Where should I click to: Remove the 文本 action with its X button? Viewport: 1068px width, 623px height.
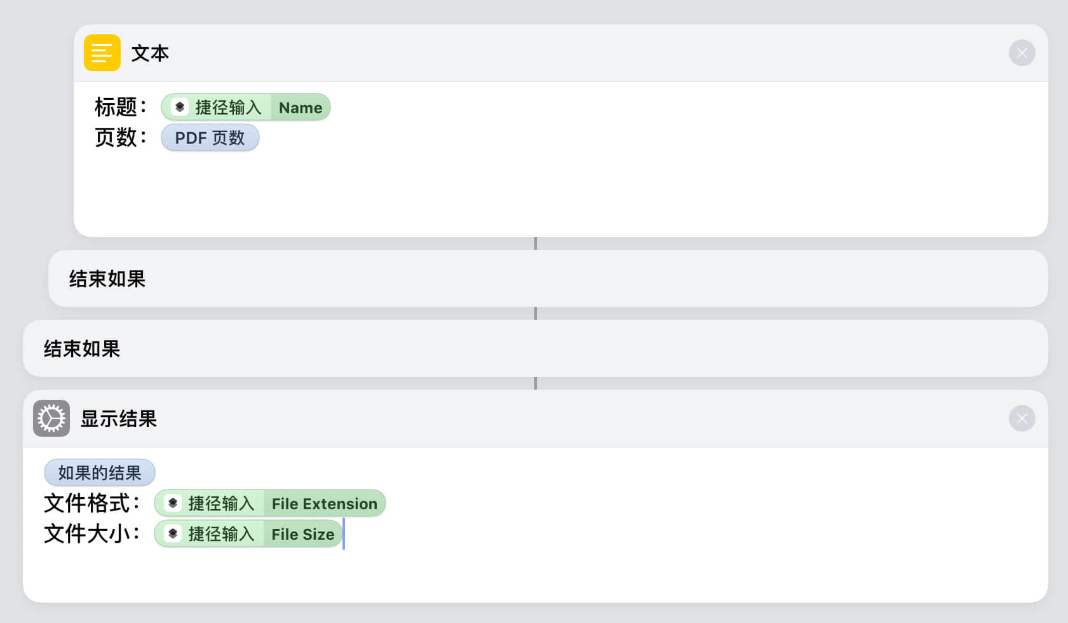pos(1022,53)
